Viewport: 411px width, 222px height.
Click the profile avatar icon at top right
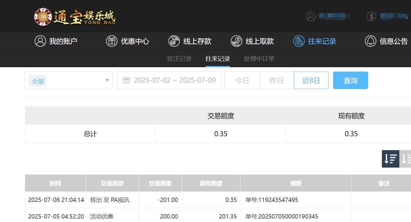[311, 17]
